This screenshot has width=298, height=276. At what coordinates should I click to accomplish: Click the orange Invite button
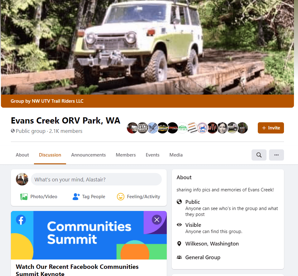coord(271,128)
